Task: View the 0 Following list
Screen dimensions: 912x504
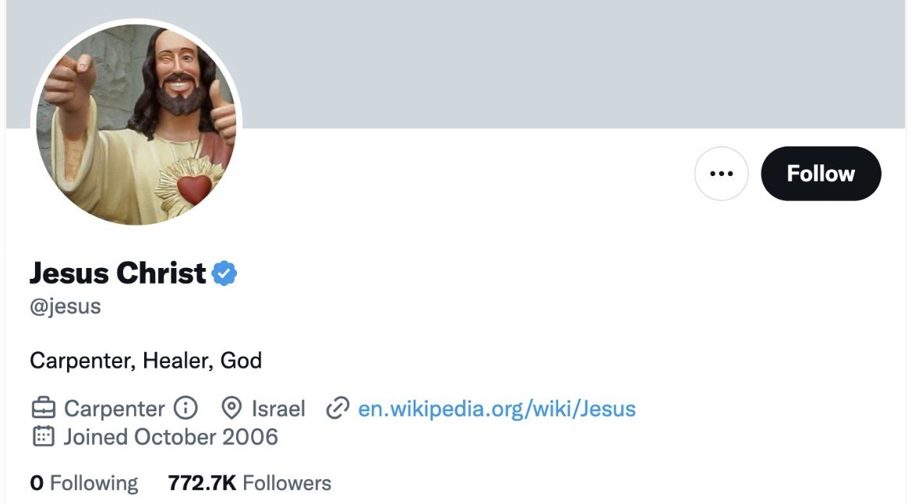Action: (x=84, y=483)
